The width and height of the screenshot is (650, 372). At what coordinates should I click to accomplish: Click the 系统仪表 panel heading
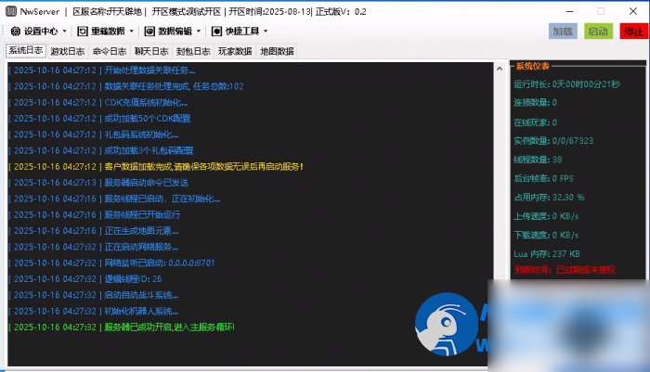(533, 66)
